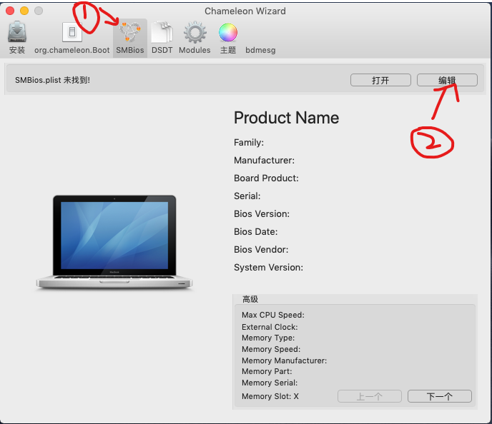Click the Manufacturer: label
Image resolution: width=492 pixels, height=424 pixels.
tap(264, 161)
